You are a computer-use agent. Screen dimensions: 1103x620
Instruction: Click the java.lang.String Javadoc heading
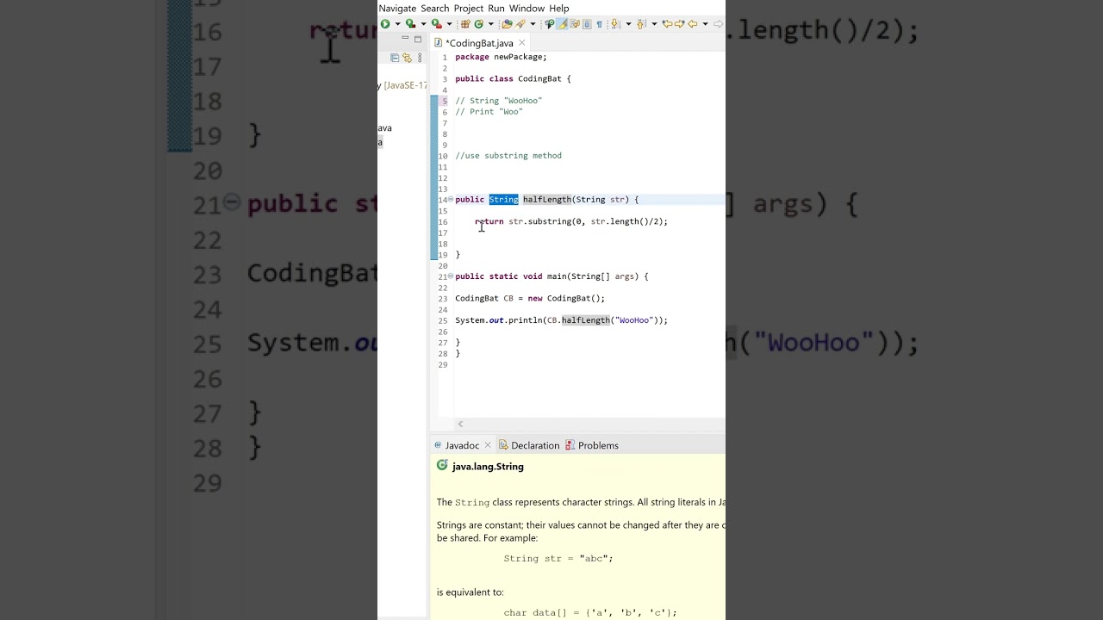(x=488, y=467)
